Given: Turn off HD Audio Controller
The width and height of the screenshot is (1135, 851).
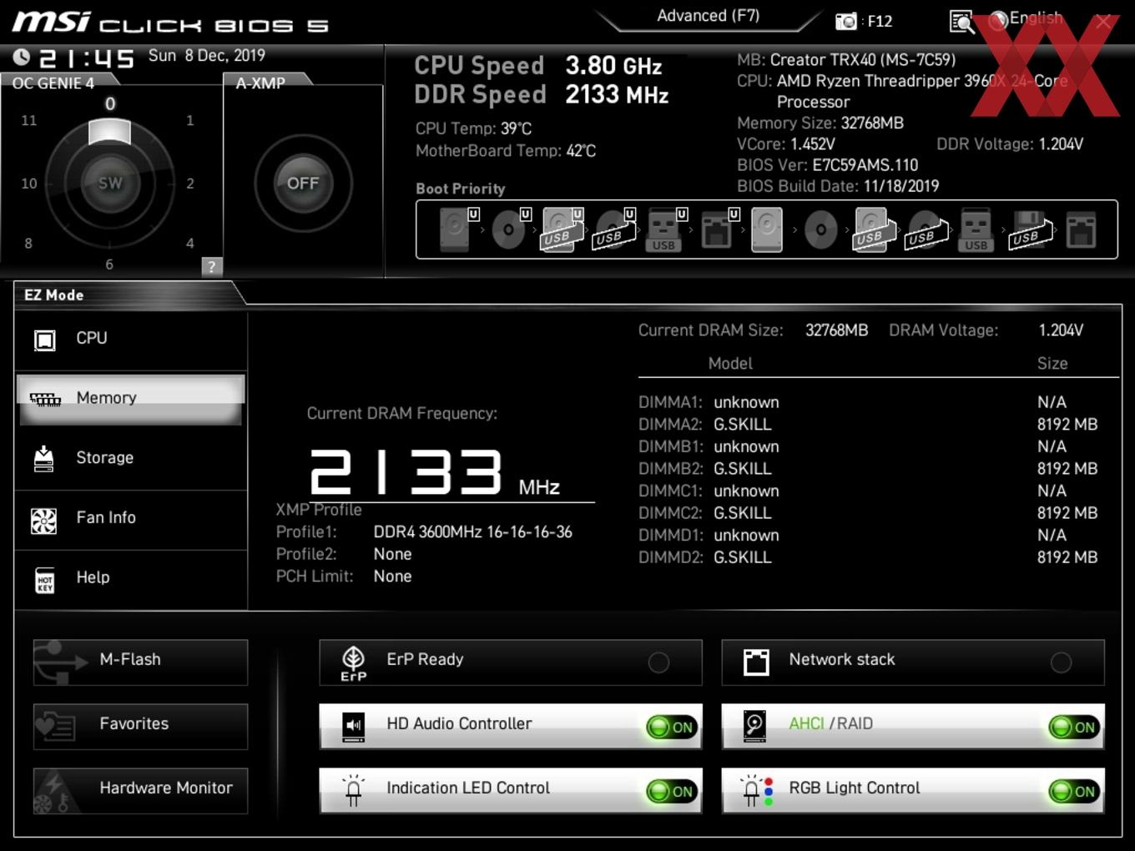Looking at the screenshot, I should pyautogui.click(x=672, y=728).
